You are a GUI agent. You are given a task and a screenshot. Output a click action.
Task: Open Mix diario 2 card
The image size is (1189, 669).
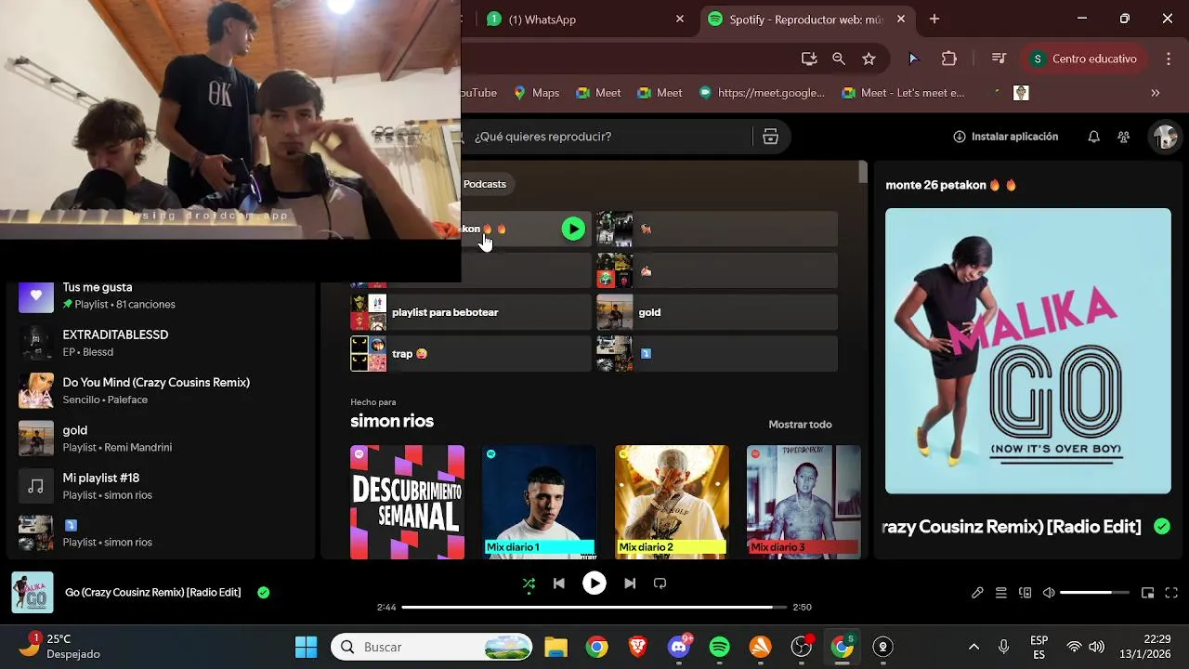point(672,502)
